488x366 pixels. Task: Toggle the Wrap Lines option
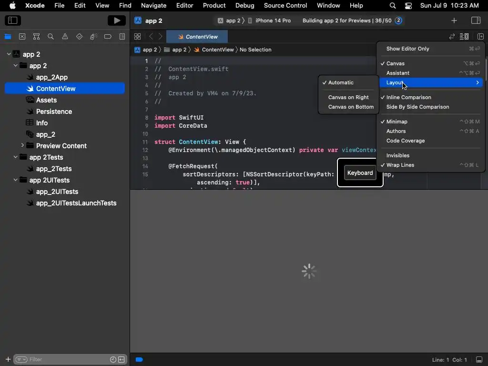coord(431,165)
